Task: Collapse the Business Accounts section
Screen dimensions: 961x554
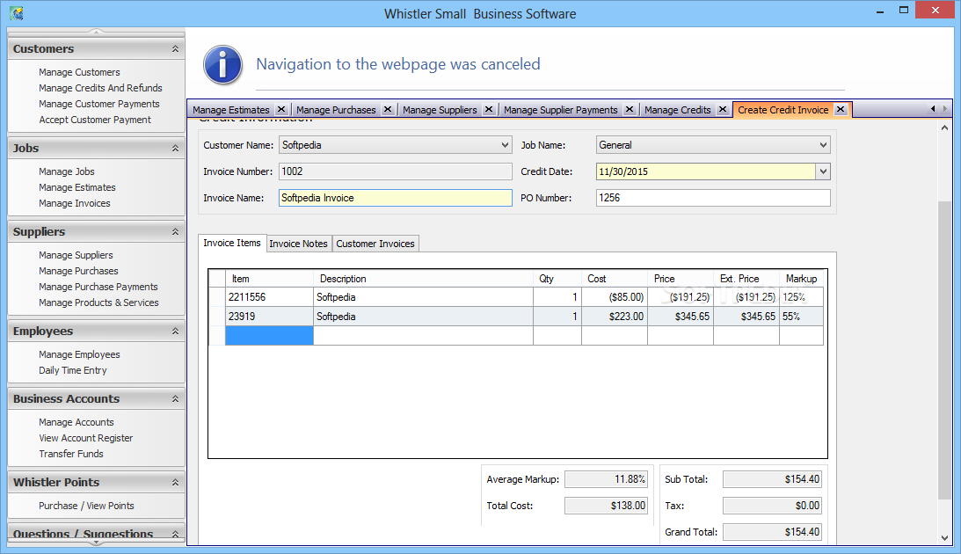Action: (x=175, y=399)
